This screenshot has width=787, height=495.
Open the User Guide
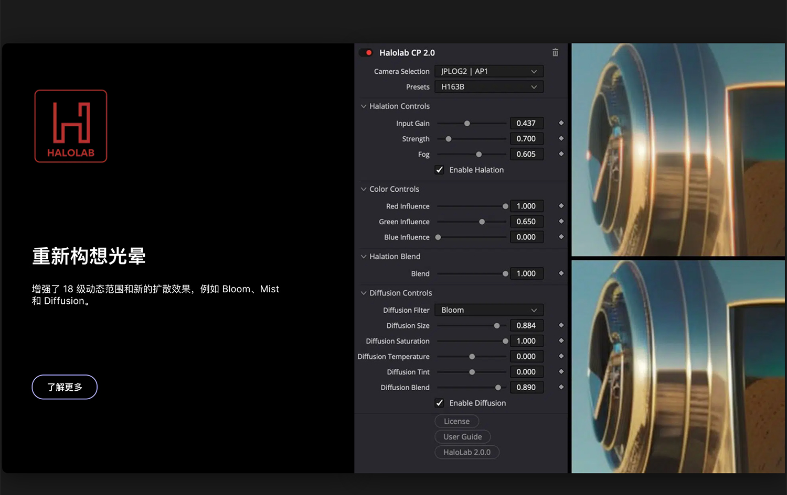pos(463,436)
